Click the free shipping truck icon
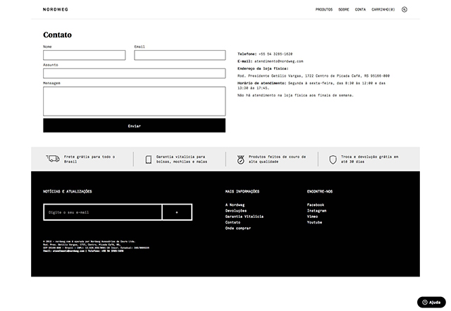The height and width of the screenshot is (311, 451). point(53,159)
